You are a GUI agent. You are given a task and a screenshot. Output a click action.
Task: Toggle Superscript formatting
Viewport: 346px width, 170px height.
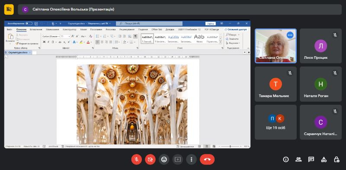tap(69, 42)
